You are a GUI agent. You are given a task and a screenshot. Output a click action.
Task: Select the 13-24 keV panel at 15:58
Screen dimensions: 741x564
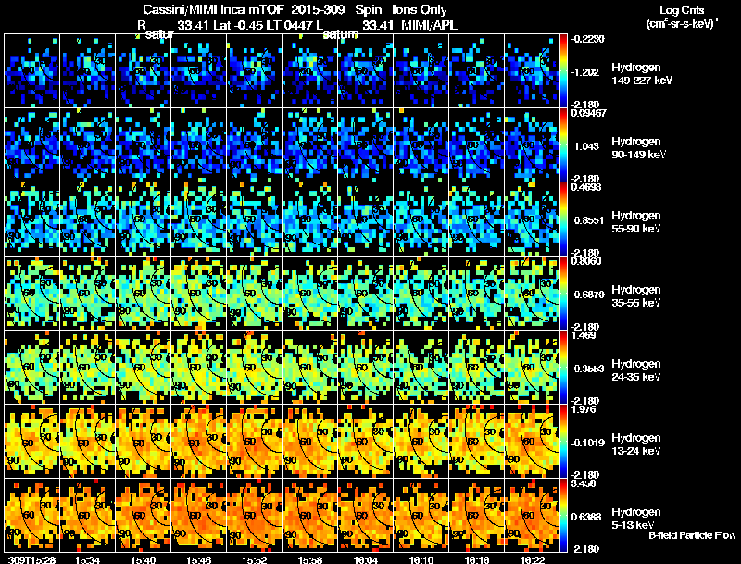point(310,442)
